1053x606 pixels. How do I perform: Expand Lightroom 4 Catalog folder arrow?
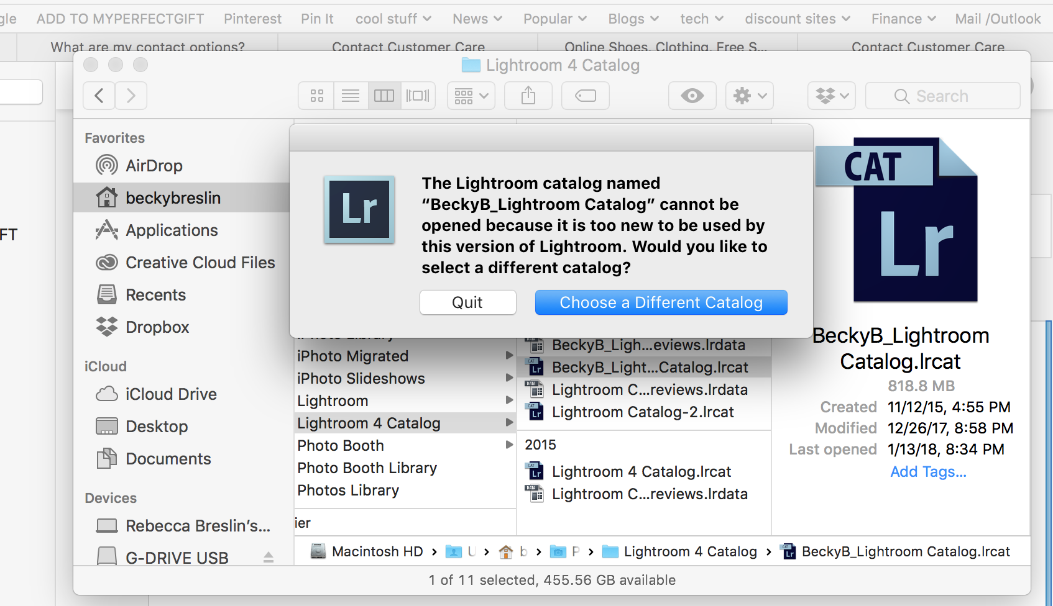coord(510,423)
